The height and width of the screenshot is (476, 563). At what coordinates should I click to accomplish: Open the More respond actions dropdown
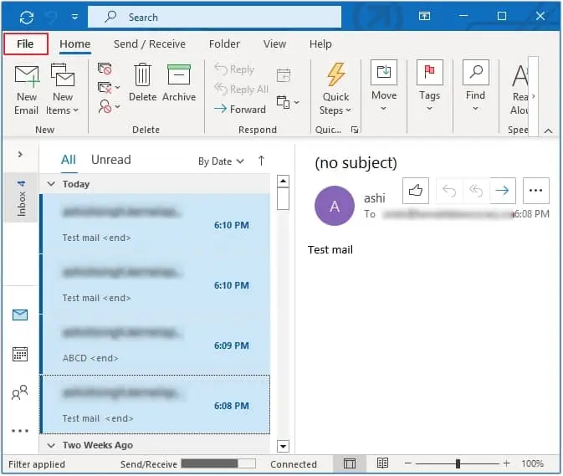[288, 102]
